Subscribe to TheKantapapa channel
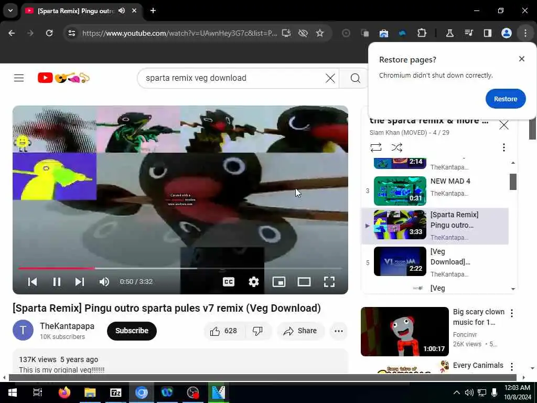Viewport: 537px width, 403px height. tap(132, 331)
